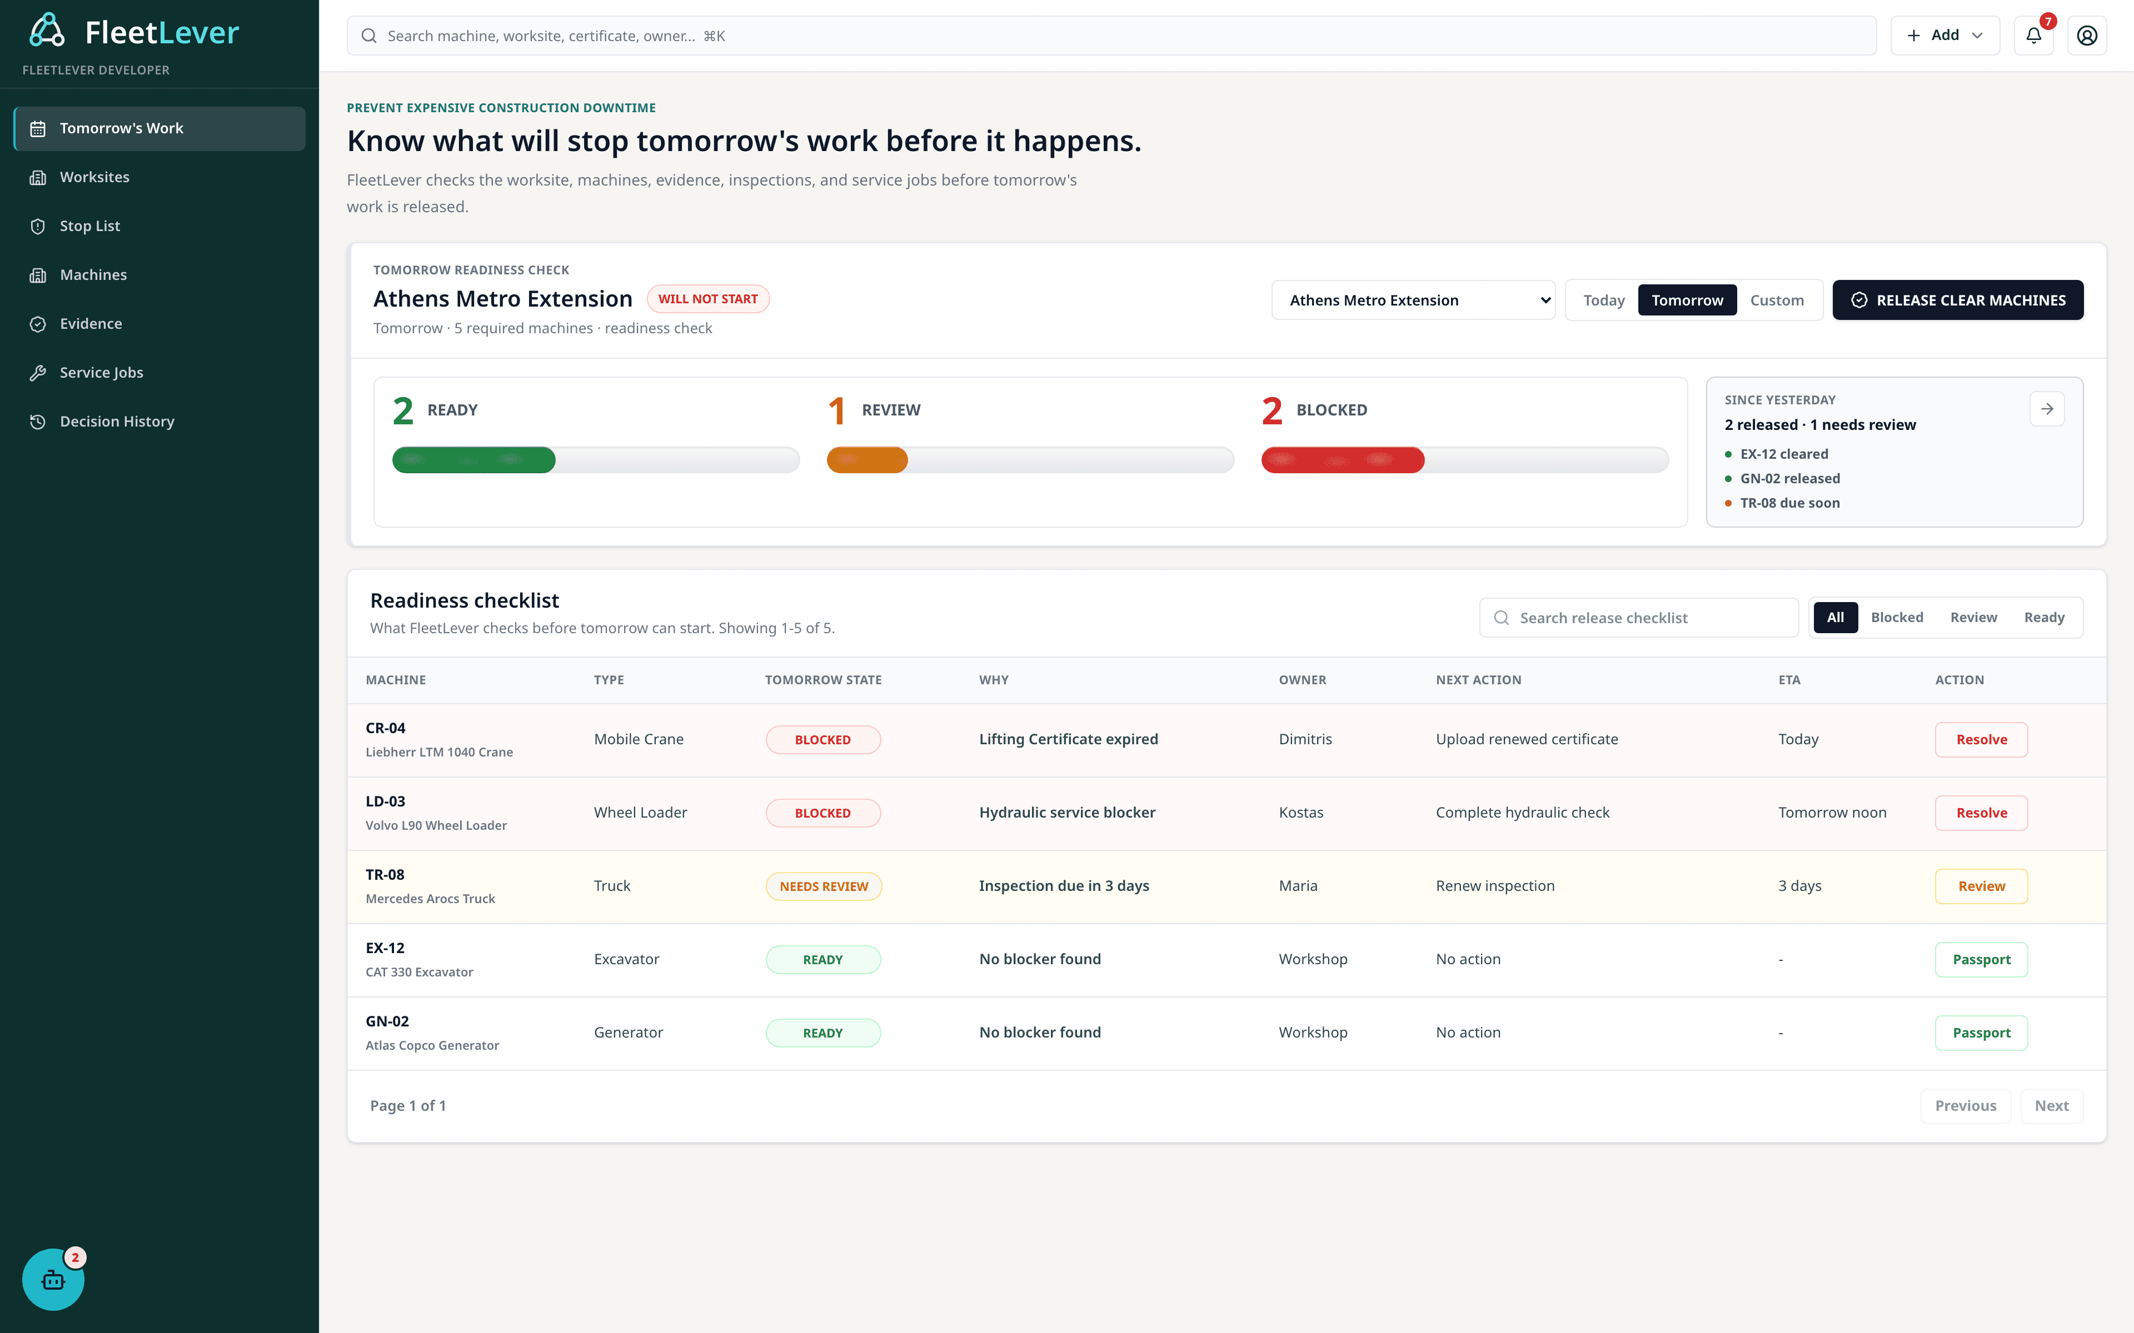Click 'TR-08 due soon' update entry
The height and width of the screenshot is (1333, 2134).
coord(1789,503)
